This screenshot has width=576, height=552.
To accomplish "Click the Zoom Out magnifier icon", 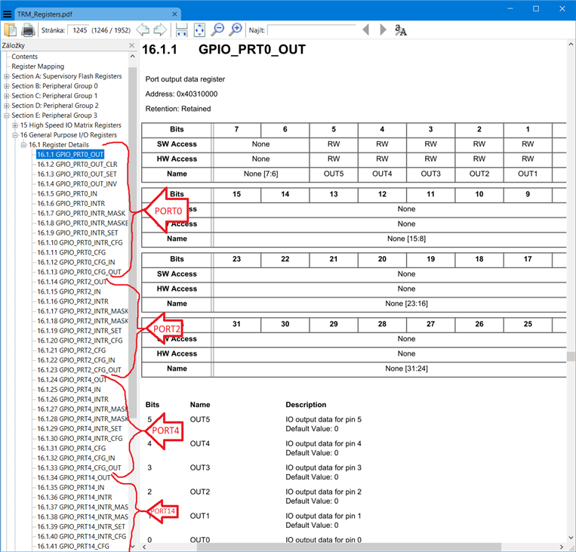I will point(217,30).
